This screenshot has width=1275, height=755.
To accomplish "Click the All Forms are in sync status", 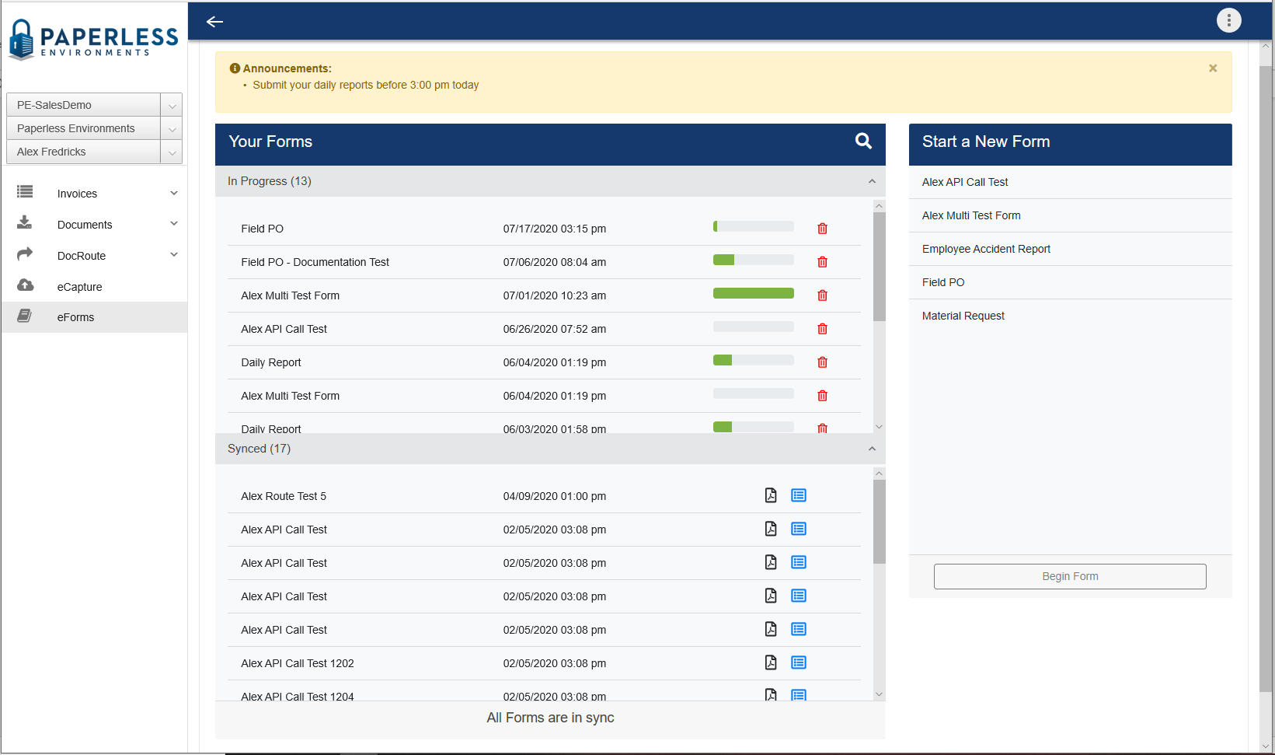I will point(550,718).
